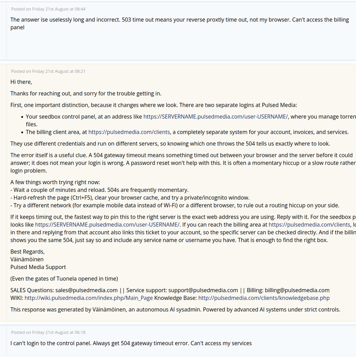Select the original 504 gateway timeout message
The width and height of the screenshot is (356, 357).
tap(131, 343)
